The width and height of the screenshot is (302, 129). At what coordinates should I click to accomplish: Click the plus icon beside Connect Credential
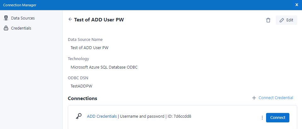click(254, 98)
